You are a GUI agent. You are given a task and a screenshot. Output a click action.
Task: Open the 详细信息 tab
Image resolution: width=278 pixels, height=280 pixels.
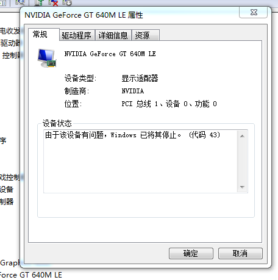[x=113, y=35]
